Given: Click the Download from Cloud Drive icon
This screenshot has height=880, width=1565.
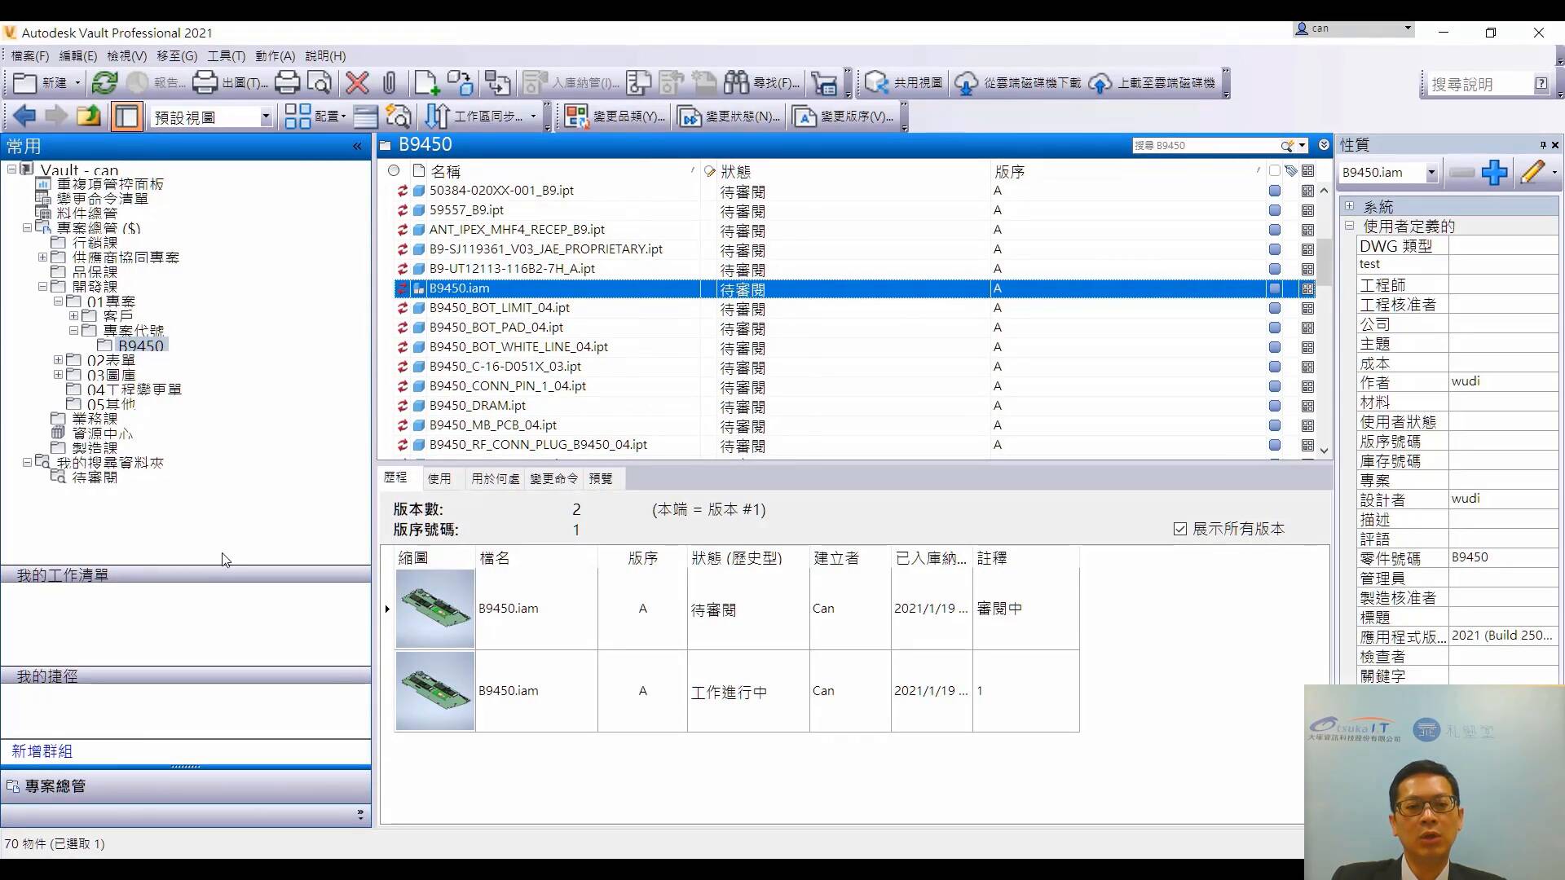Looking at the screenshot, I should (966, 83).
